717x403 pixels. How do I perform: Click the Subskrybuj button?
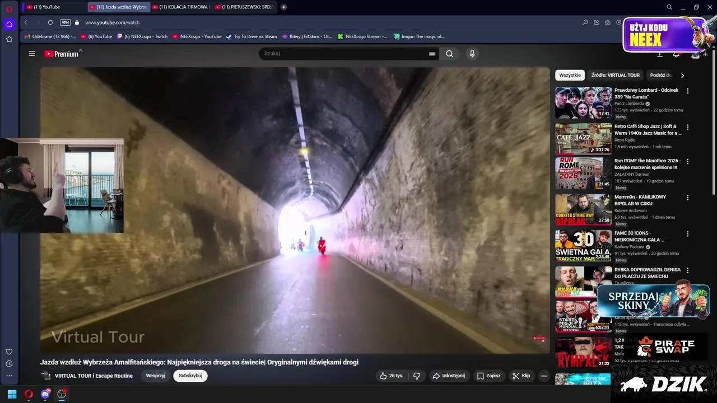pos(190,376)
